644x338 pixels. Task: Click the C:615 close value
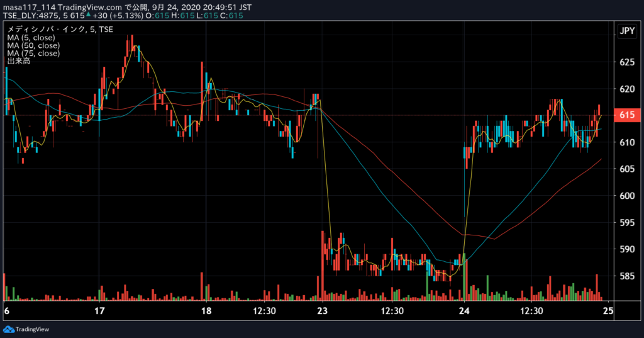231,16
